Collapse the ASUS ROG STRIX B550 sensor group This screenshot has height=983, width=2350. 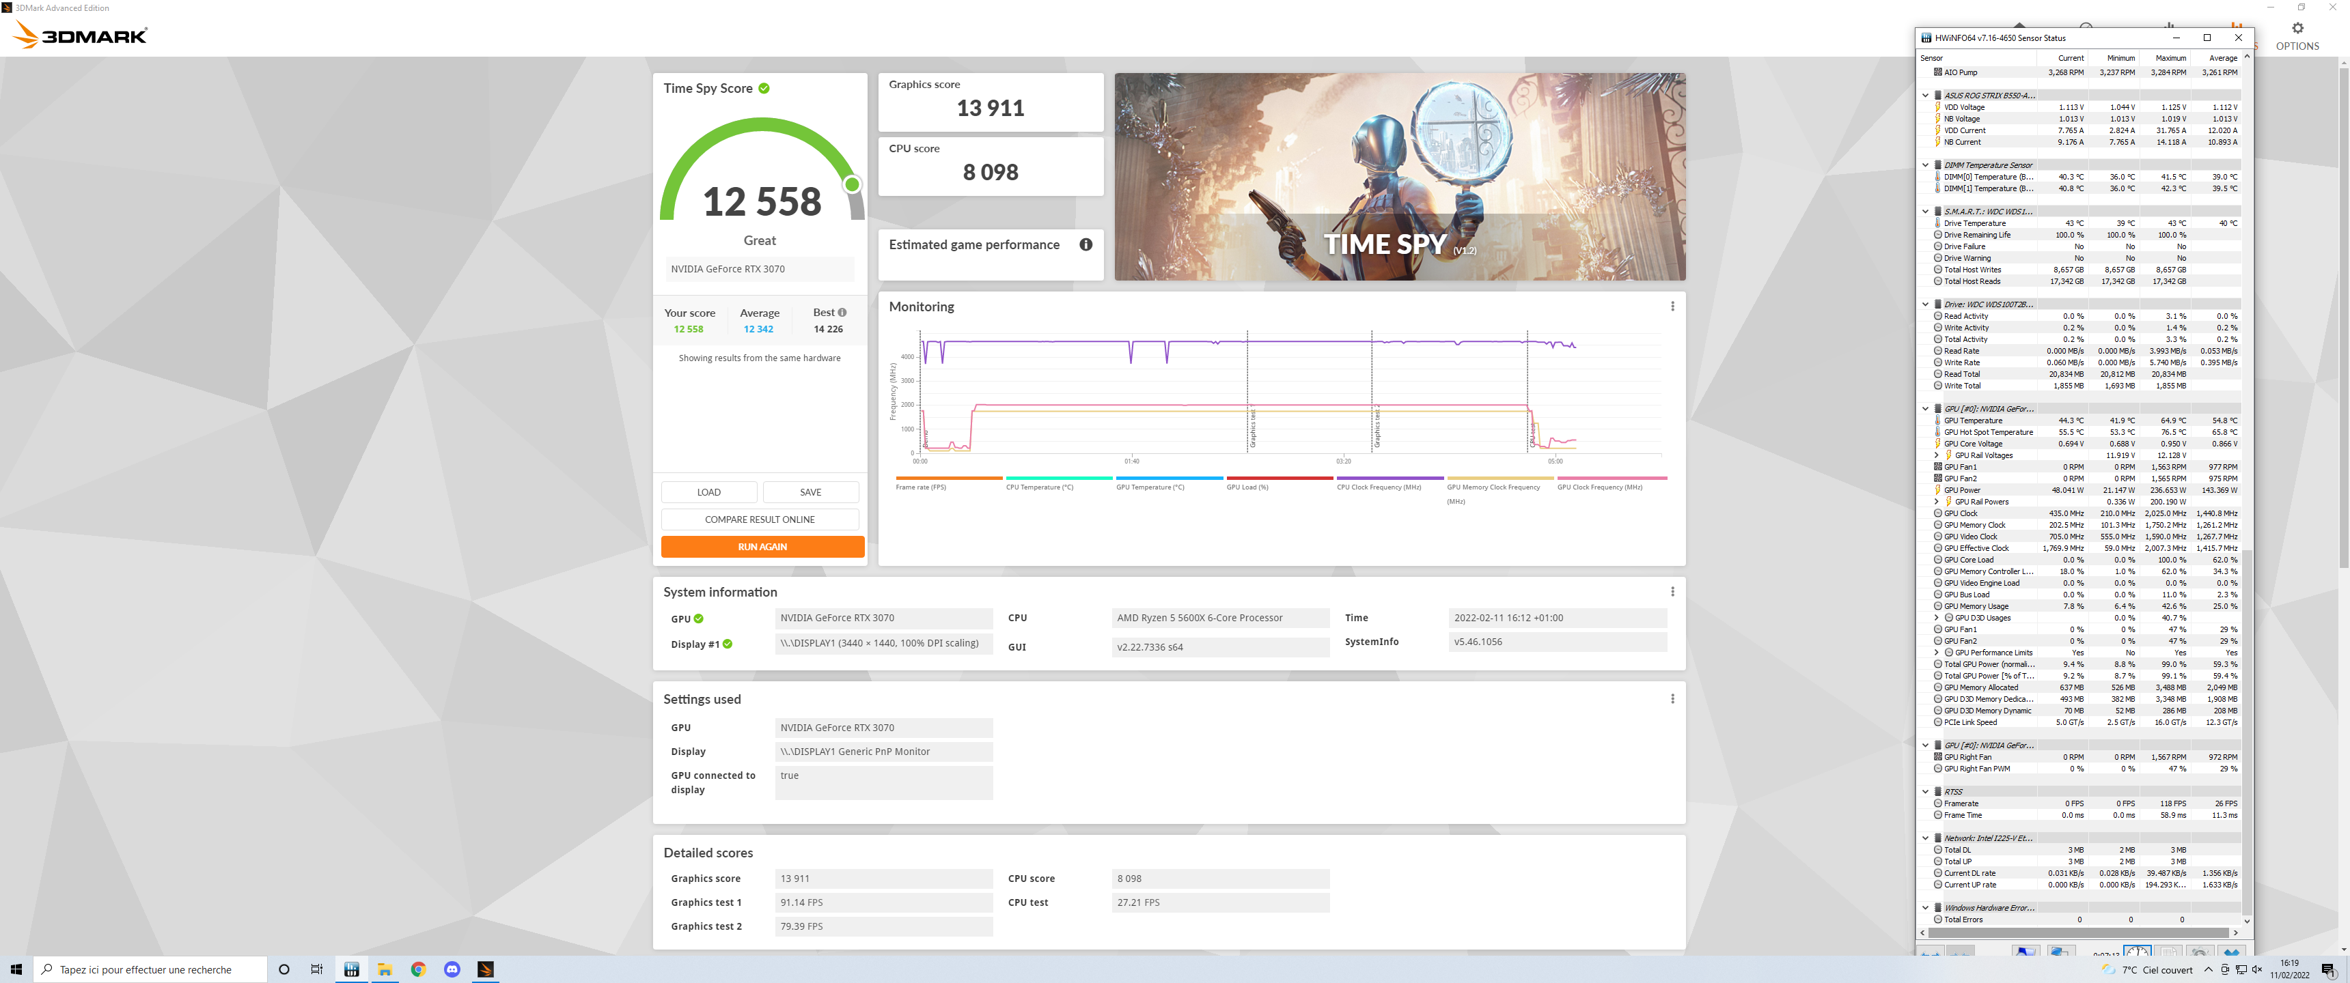pos(1926,96)
